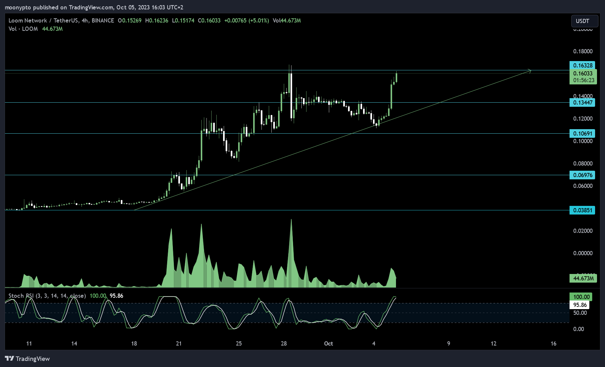Click the 0.02000 price axis tick

[x=583, y=231]
